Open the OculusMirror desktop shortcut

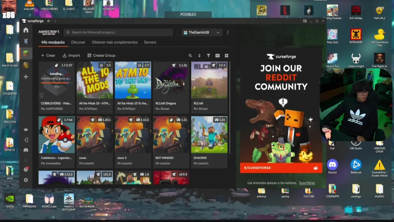click(379, 169)
